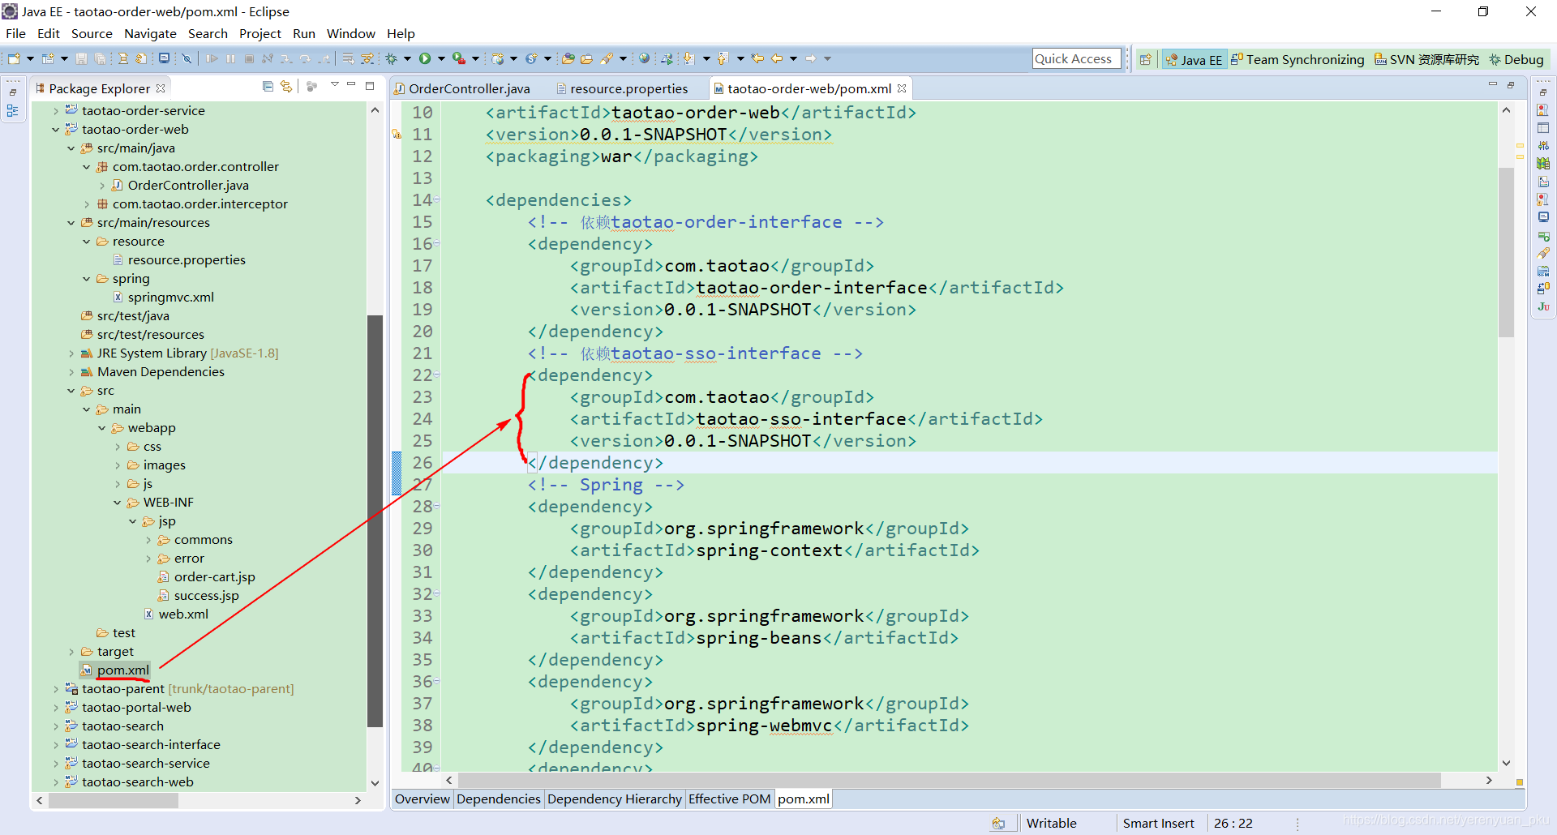Open the Effective POM tab
The height and width of the screenshot is (835, 1557).
click(729, 799)
